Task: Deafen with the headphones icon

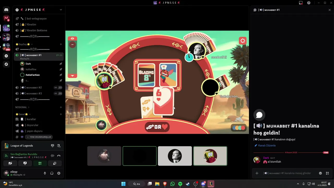Action: [x=52, y=173]
